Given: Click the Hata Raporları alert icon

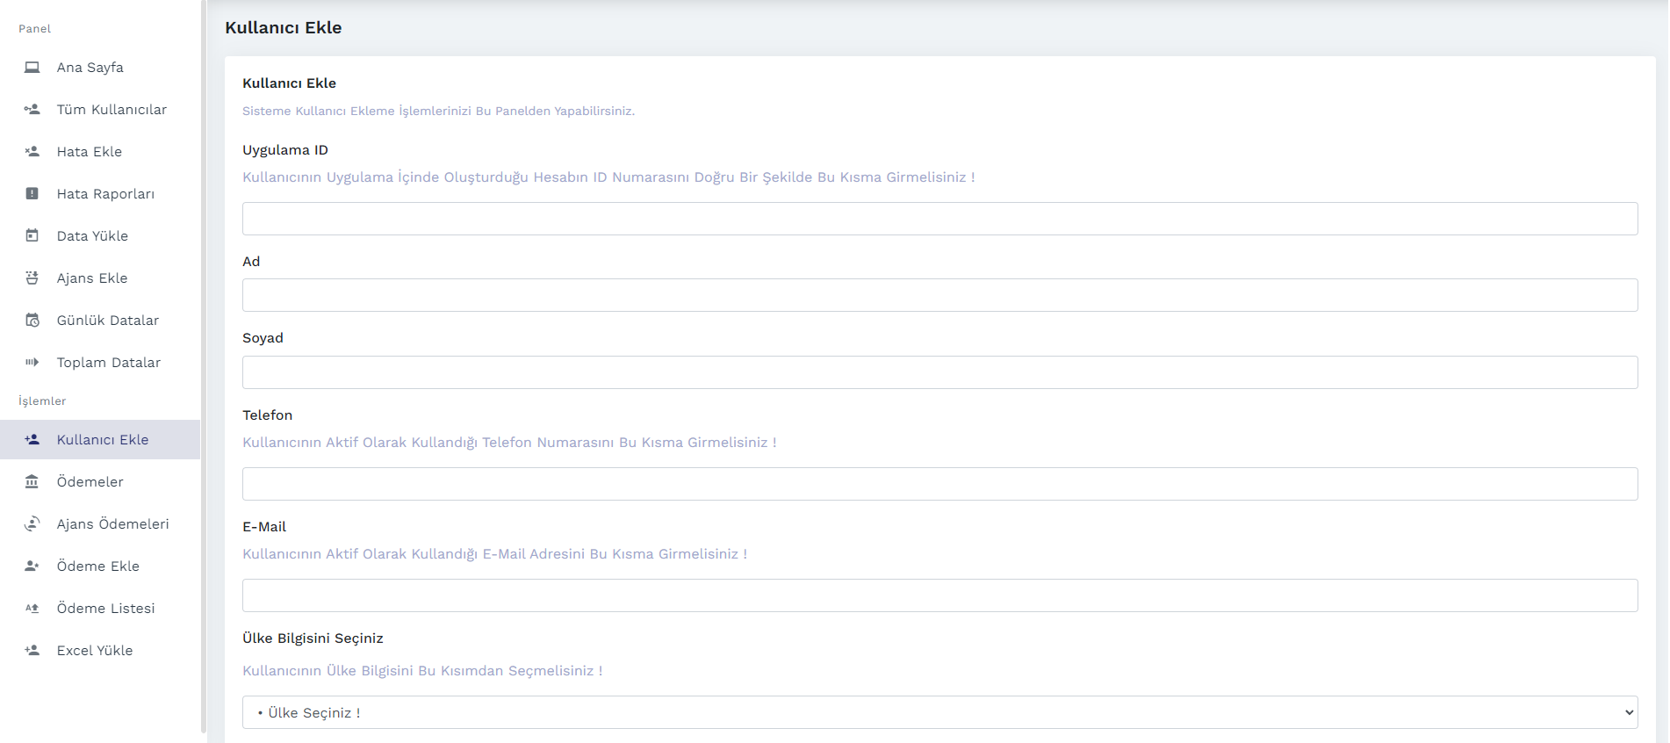Looking at the screenshot, I should pyautogui.click(x=32, y=194).
